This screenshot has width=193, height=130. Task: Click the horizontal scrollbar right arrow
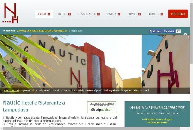[x=188, y=128]
